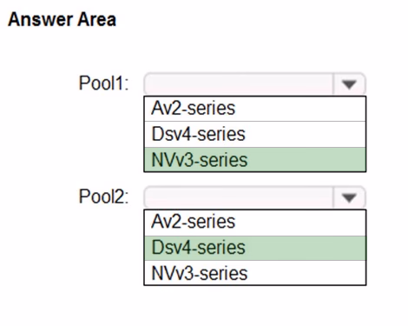Image resolution: width=408 pixels, height=326 pixels.
Task: Choose highlighted Dsv4-series under Pool2
Action: point(255,248)
